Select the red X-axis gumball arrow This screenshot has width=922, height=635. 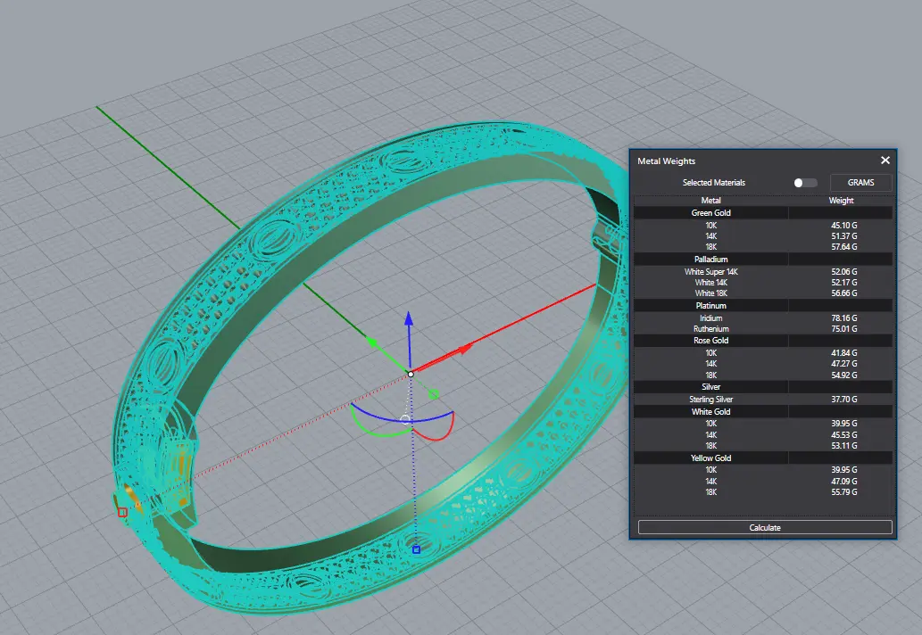pos(465,350)
